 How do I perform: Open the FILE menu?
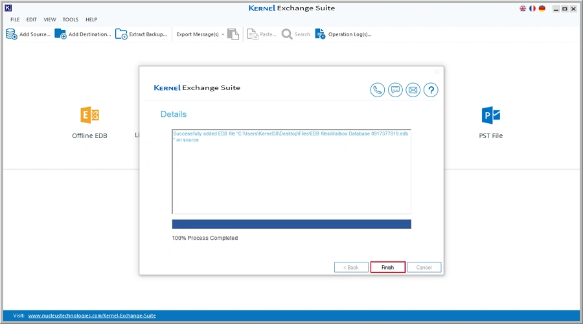point(15,20)
